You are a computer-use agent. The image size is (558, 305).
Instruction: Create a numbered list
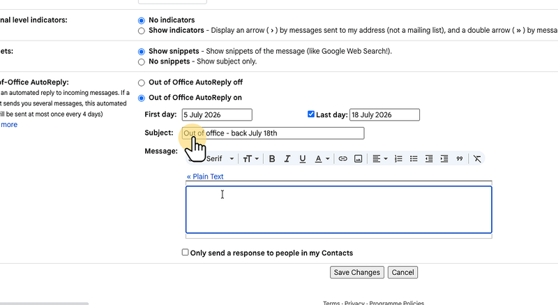tap(398, 158)
